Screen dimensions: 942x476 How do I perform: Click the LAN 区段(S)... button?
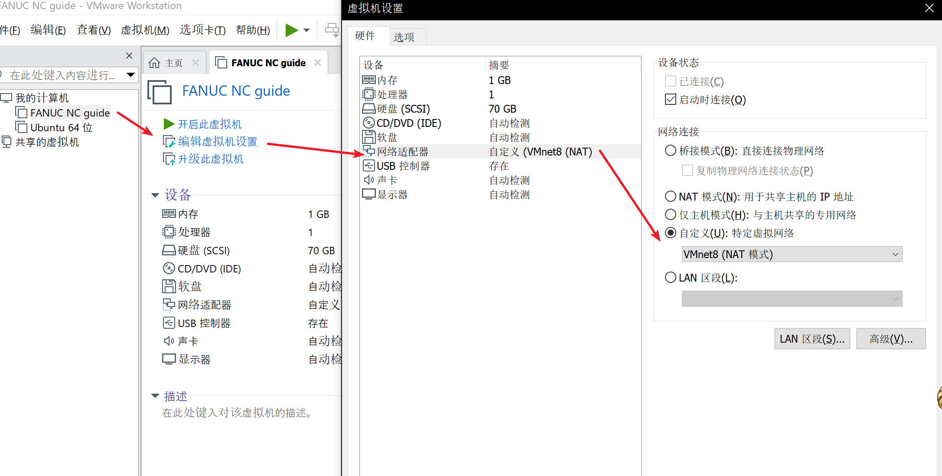click(812, 339)
